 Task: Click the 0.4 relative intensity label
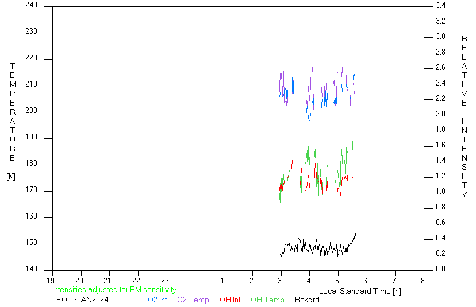440,238
